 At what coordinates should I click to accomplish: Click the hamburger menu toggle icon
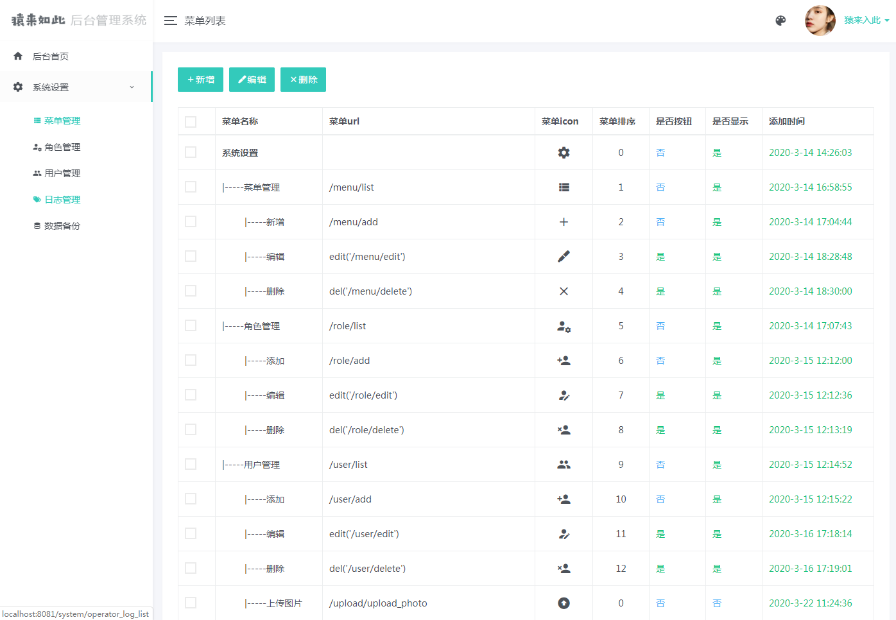pos(170,21)
